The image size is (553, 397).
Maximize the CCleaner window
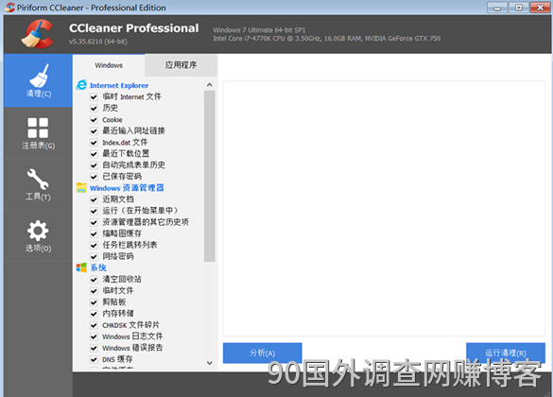click(519, 8)
